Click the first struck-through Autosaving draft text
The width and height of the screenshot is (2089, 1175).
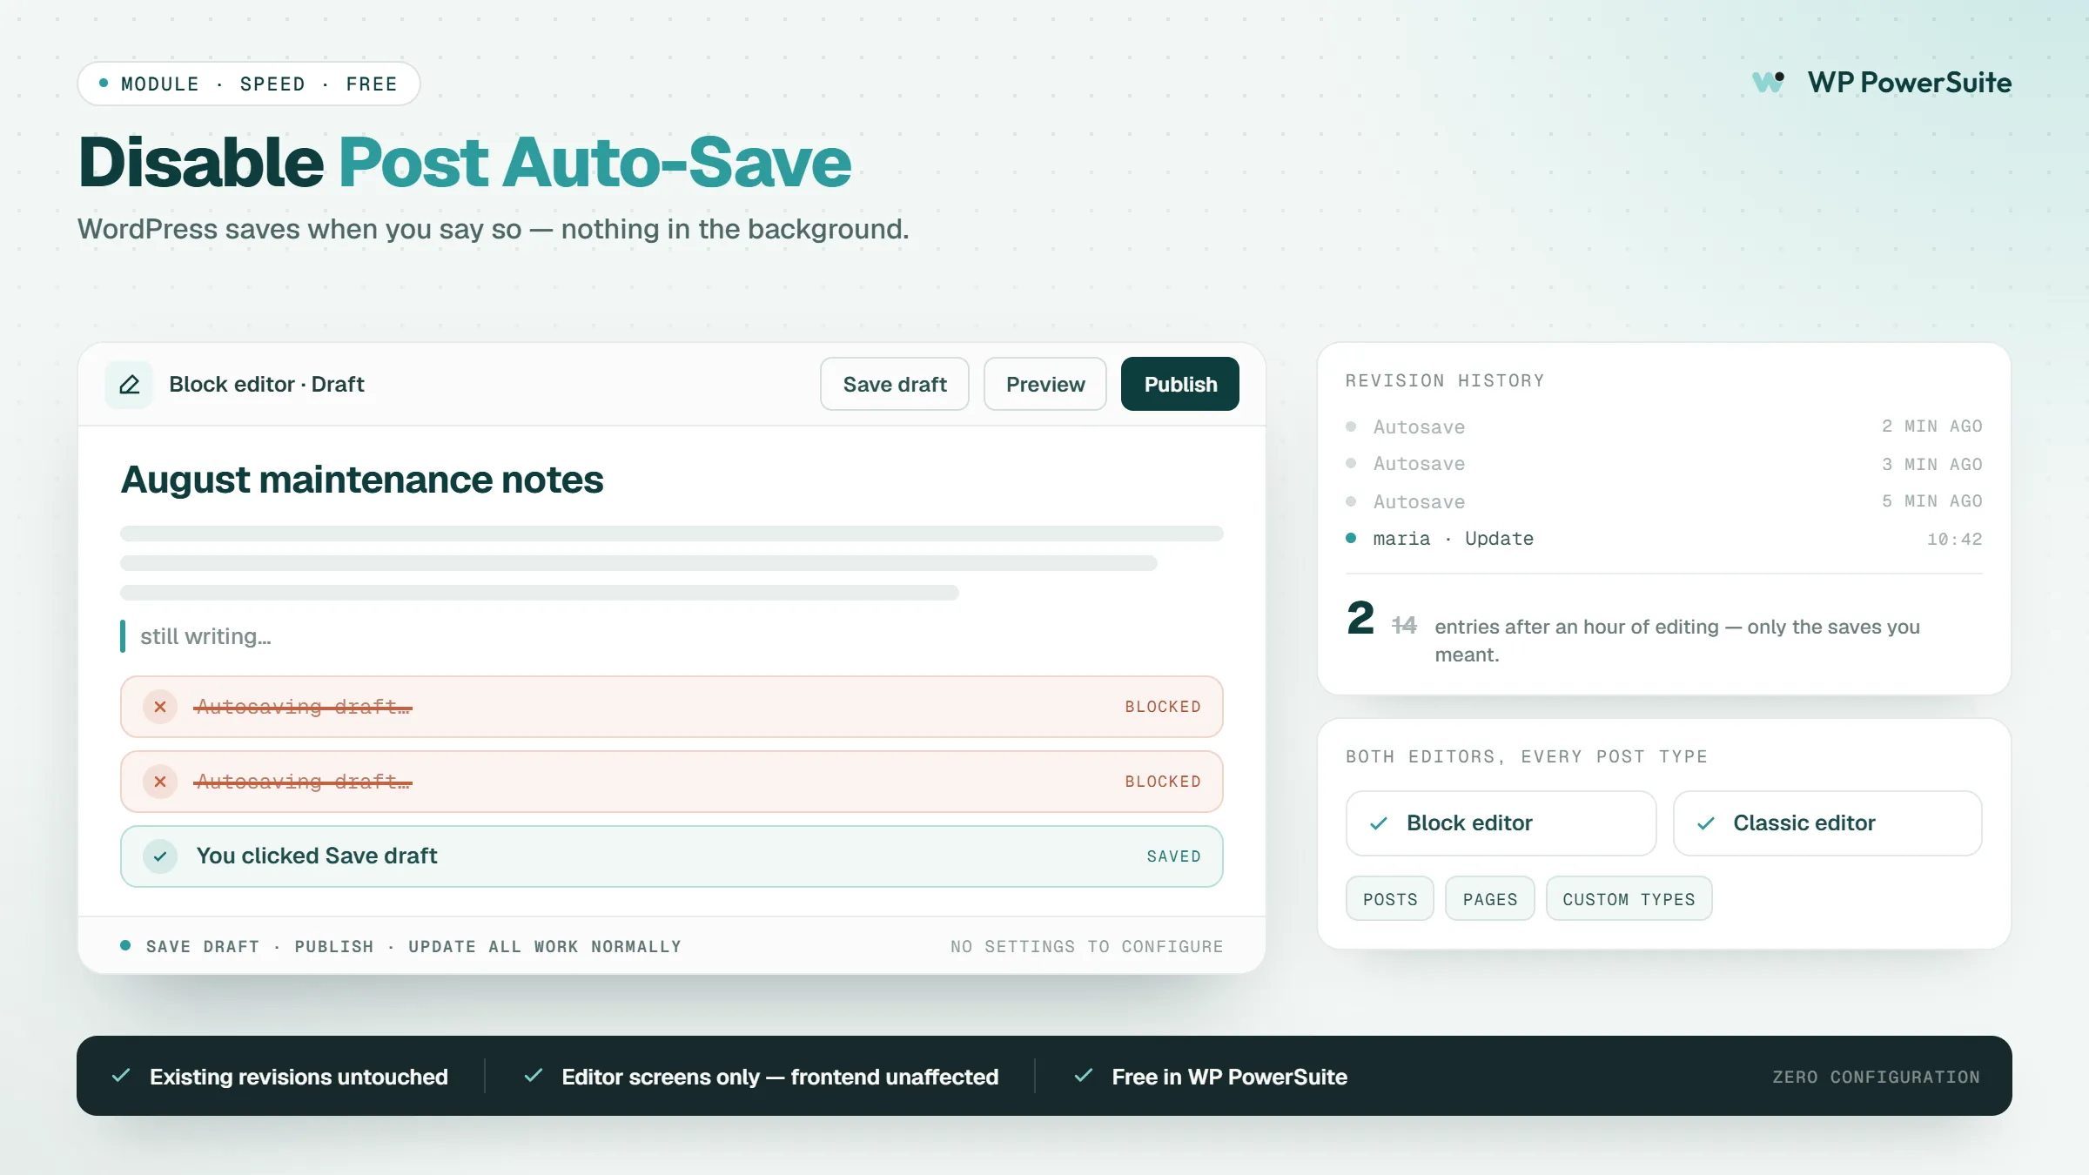[x=303, y=707]
